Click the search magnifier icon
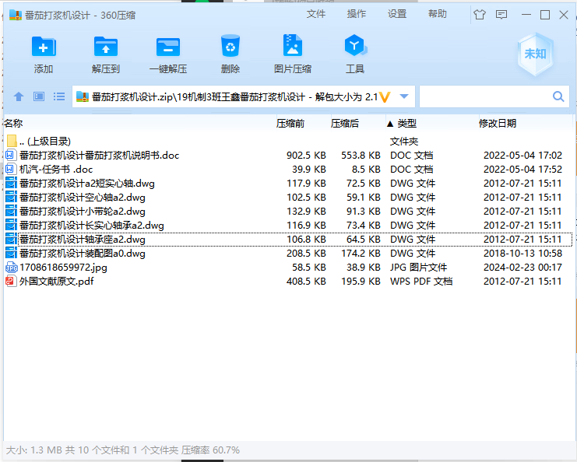577x462 pixels. (558, 96)
